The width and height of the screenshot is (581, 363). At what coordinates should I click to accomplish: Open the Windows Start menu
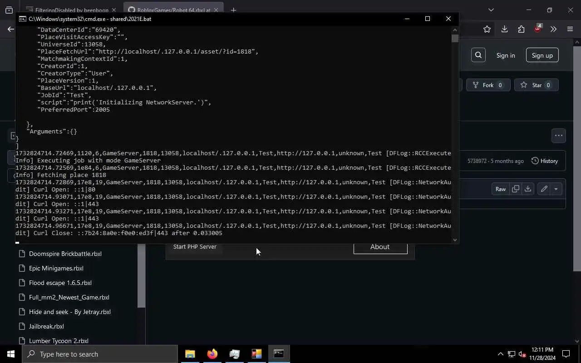point(11,354)
